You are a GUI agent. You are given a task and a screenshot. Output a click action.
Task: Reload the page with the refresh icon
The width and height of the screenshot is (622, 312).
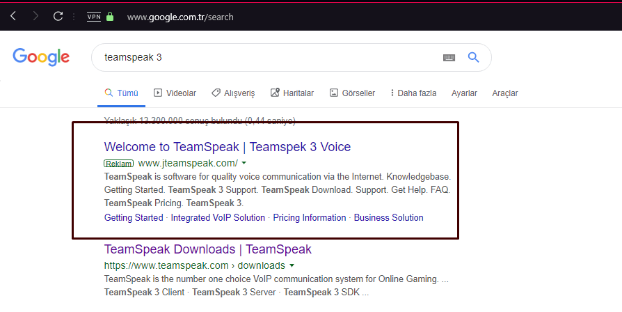click(58, 16)
